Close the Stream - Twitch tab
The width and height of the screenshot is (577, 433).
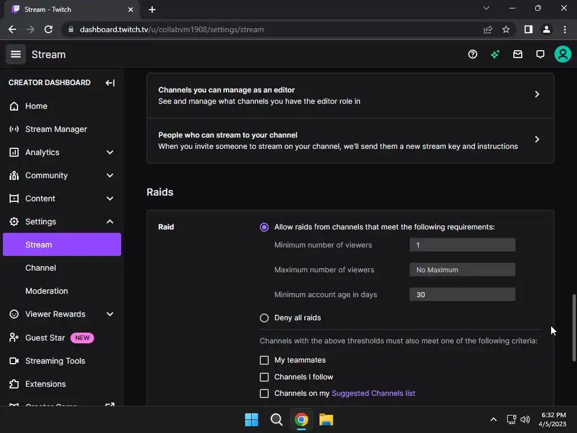(131, 10)
